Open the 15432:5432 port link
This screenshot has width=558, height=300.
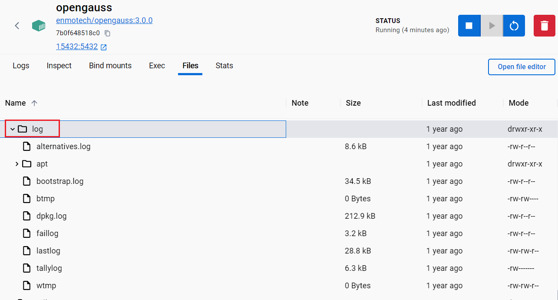(77, 47)
